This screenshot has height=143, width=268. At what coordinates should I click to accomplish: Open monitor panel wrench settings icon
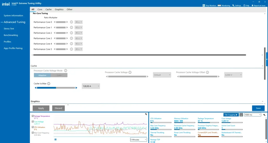264,115
